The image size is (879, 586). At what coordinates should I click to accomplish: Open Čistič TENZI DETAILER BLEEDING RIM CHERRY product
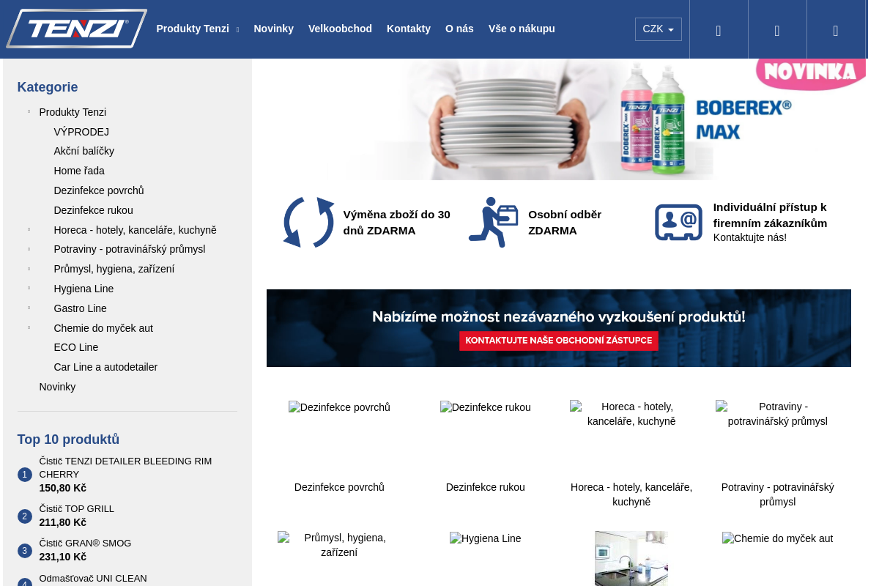126,467
